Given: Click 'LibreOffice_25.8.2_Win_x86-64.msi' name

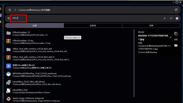Looking at the screenshot, I should click(x=29, y=82).
